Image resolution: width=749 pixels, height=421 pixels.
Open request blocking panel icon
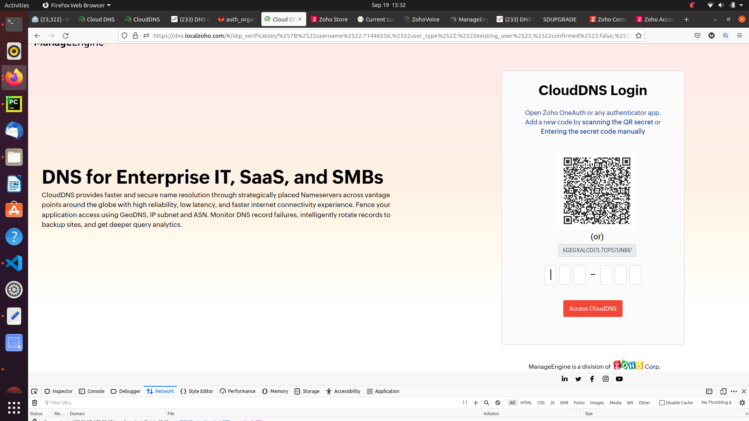coord(498,403)
